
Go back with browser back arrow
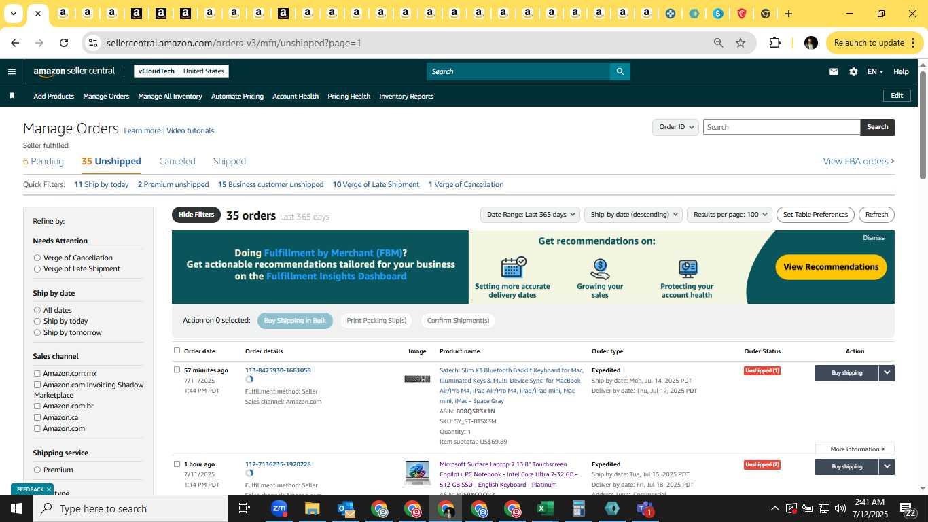[15, 43]
